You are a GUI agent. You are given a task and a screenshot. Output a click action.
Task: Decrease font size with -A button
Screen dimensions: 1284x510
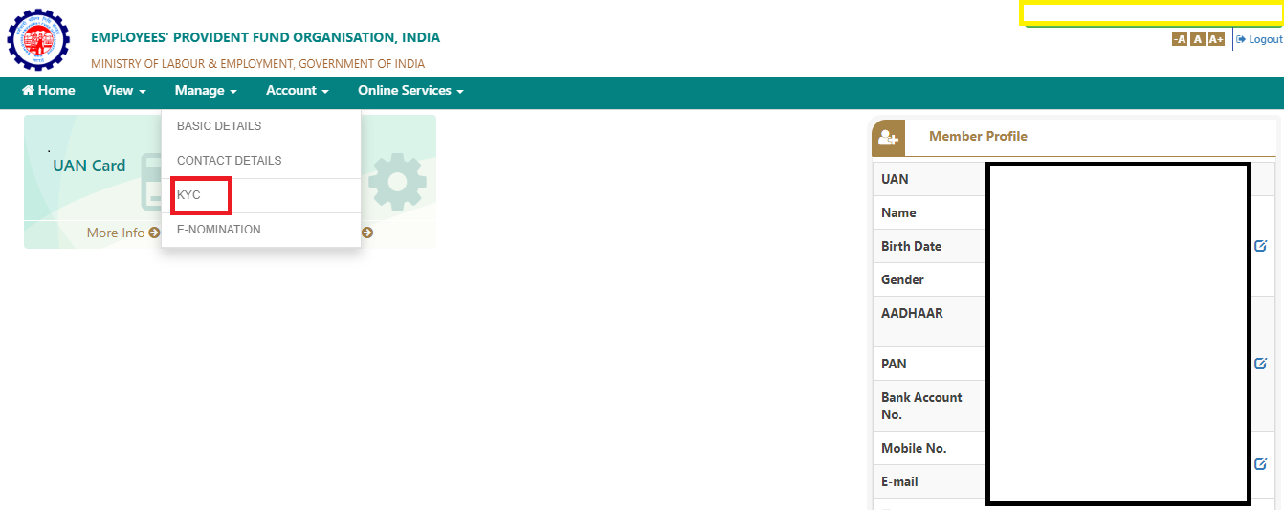pos(1180,39)
